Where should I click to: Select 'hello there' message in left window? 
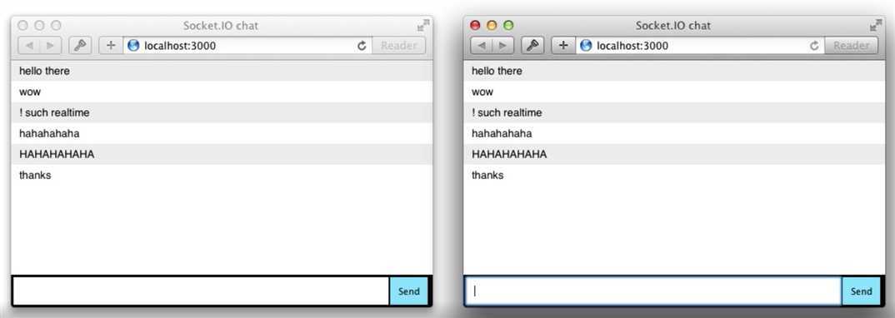[x=222, y=71]
